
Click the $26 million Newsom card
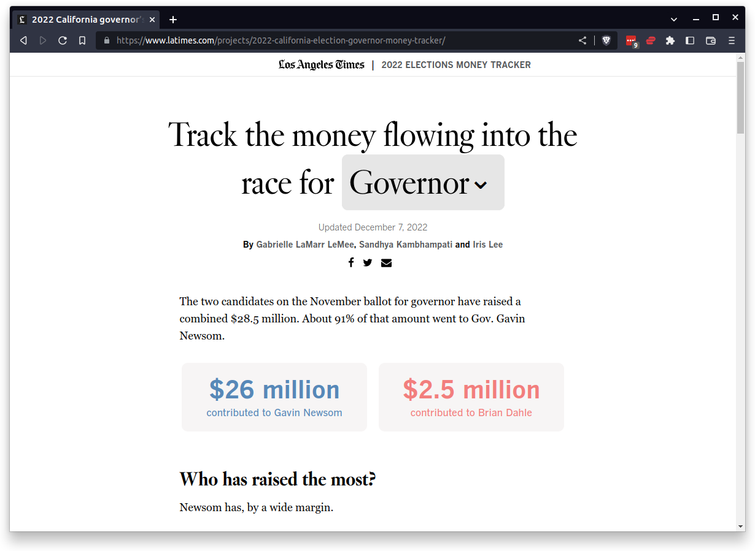pos(274,397)
